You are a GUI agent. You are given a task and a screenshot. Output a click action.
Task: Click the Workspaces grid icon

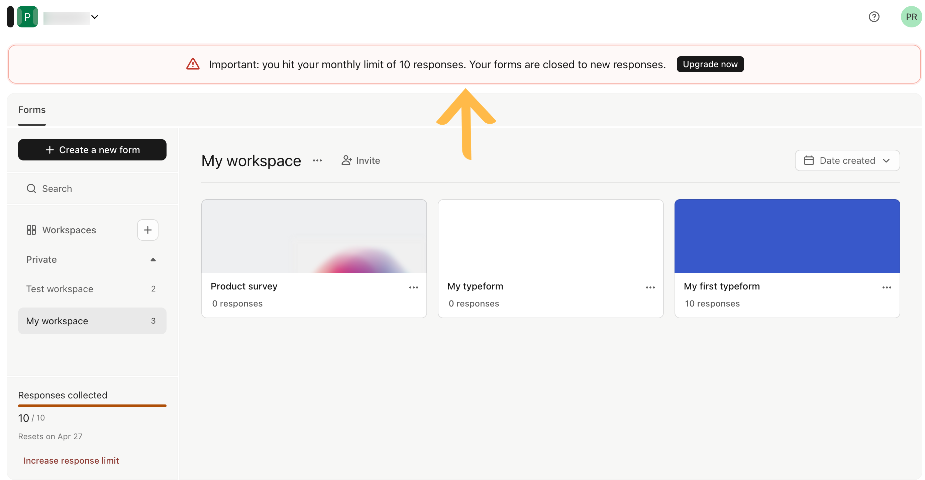point(31,230)
